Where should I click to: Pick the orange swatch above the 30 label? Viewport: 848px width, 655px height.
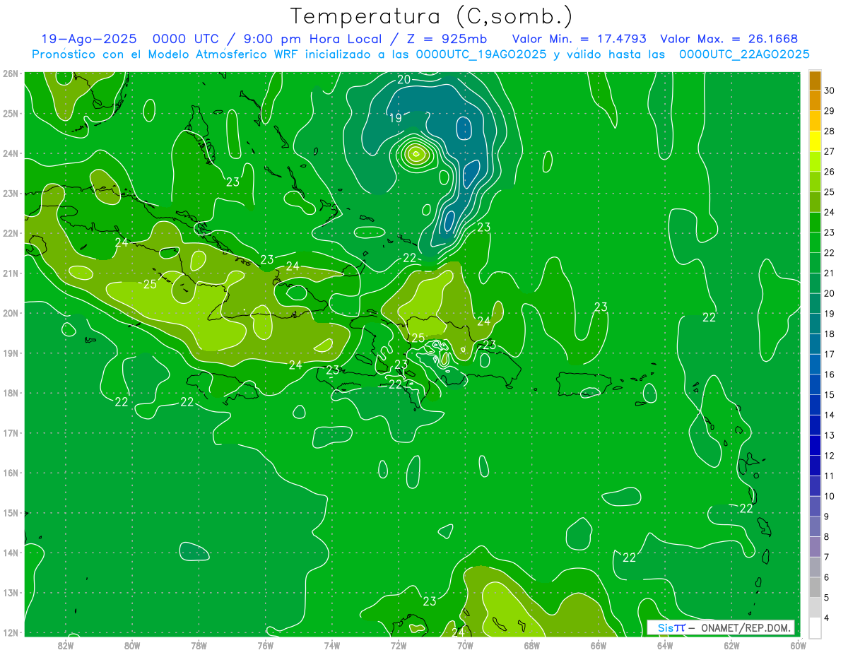pyautogui.click(x=815, y=81)
